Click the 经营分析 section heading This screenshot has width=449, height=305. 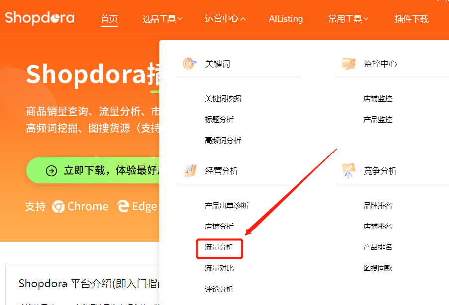click(222, 171)
